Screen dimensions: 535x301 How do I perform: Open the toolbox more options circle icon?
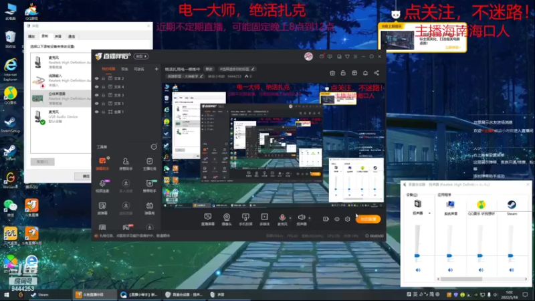154,146
